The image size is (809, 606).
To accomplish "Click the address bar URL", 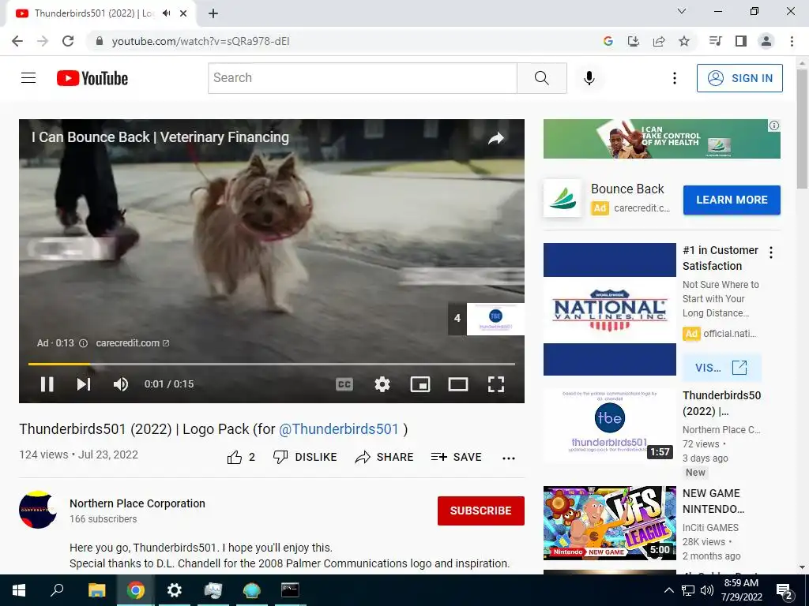I will click(201, 41).
